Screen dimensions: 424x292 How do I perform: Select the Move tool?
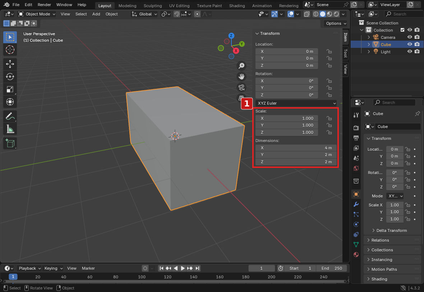(x=10, y=64)
